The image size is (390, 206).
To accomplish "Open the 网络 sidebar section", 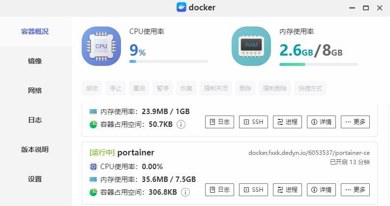I will click(x=35, y=90).
